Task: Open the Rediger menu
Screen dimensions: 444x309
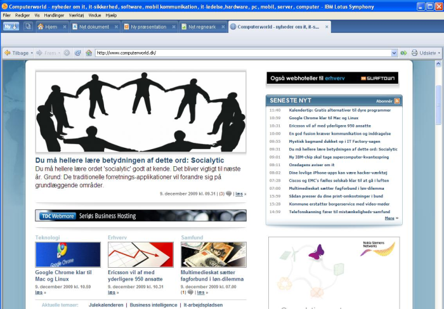Action: 22,15
